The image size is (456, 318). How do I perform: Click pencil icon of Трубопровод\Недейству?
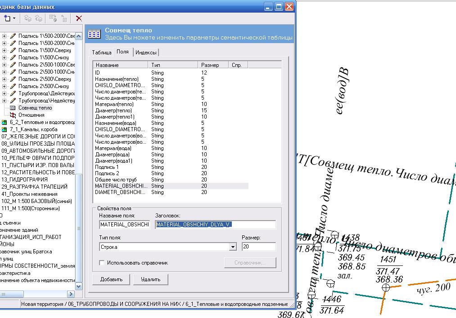[13, 101]
